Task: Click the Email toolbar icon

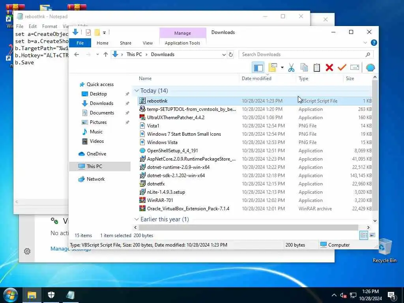Action: point(355,67)
